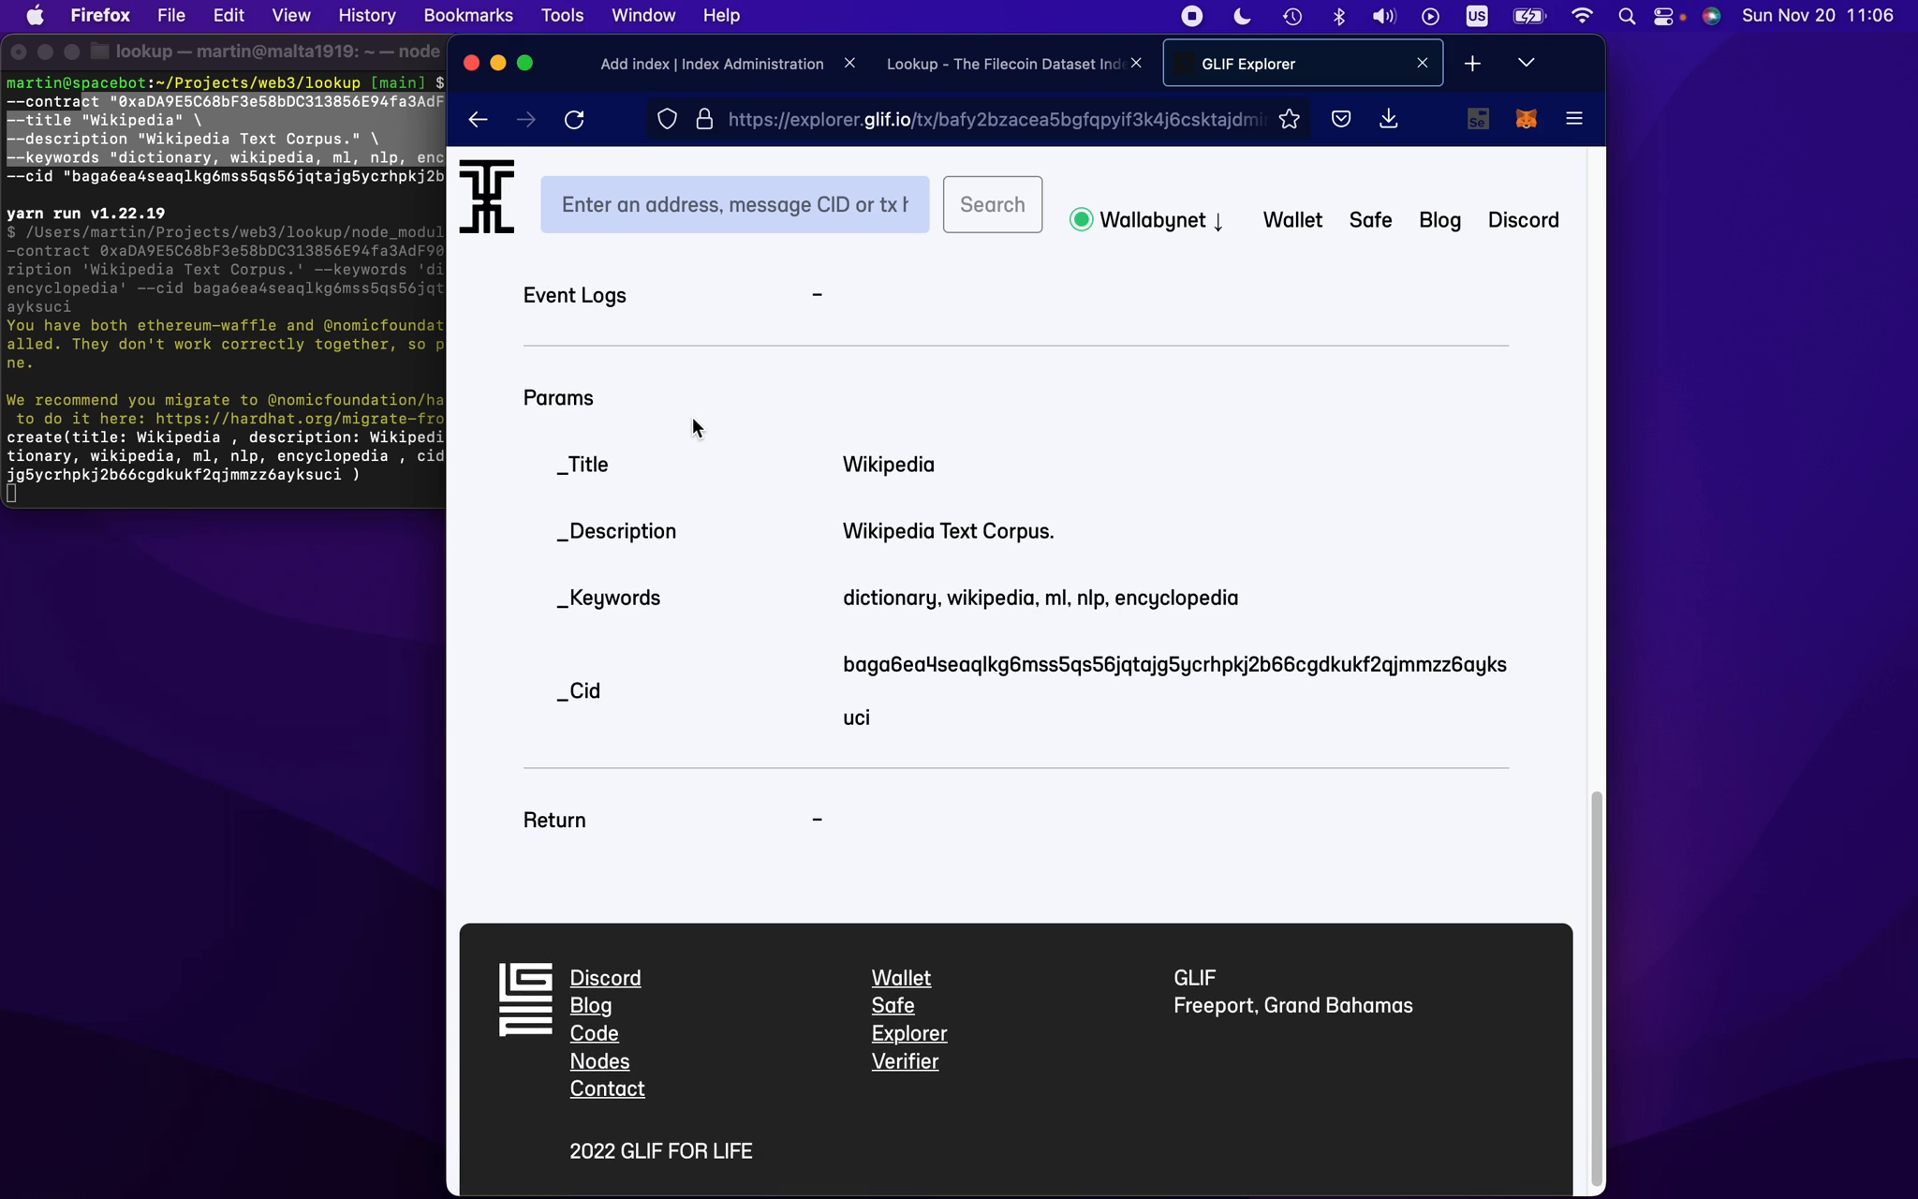Close the Lookup Filecoin Dataset tab
1918x1199 pixels.
[1136, 63]
